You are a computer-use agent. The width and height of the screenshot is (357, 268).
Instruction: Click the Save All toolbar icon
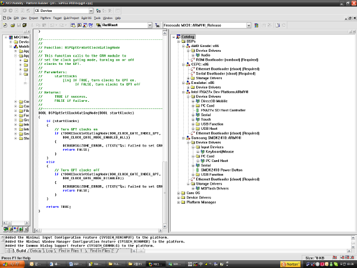(24, 25)
